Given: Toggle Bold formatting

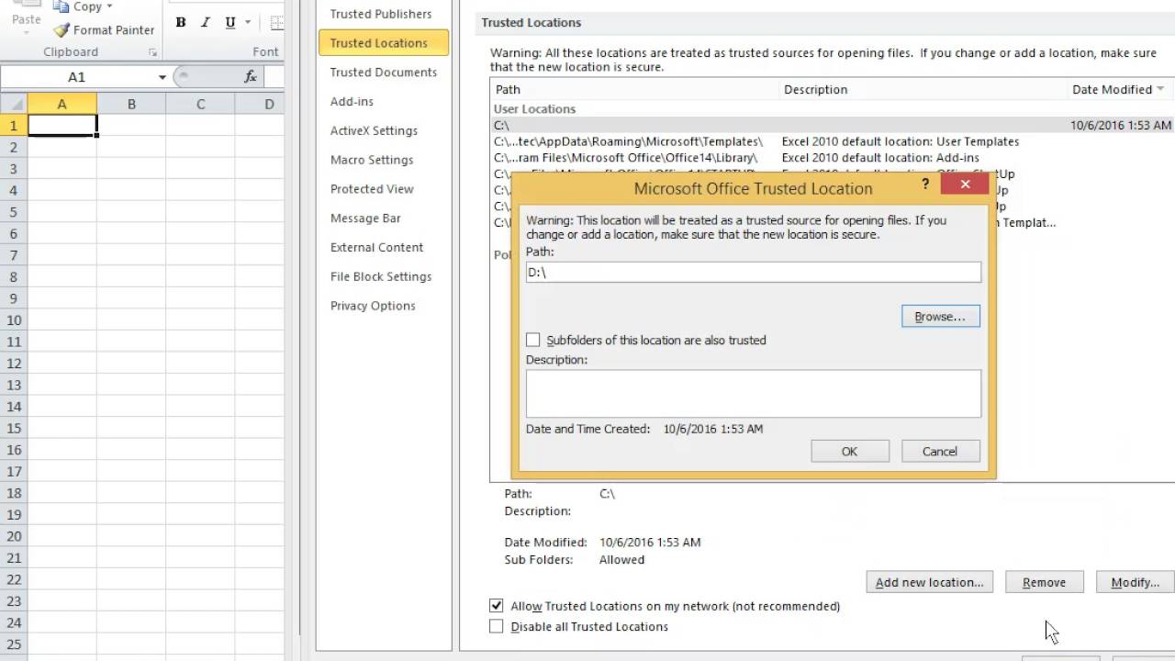Looking at the screenshot, I should (x=181, y=23).
